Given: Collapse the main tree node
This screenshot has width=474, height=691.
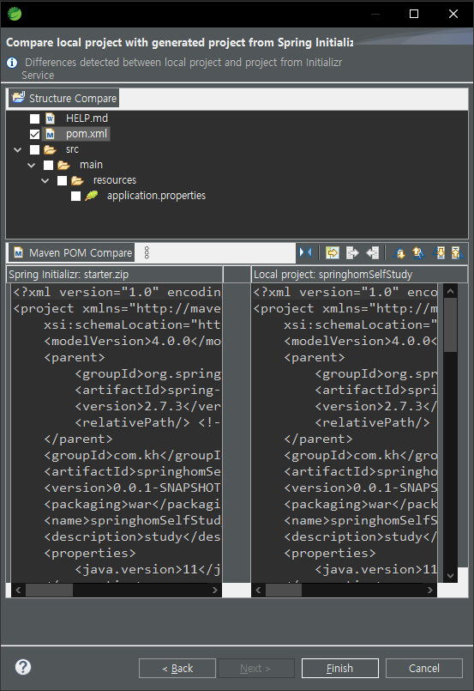Looking at the screenshot, I should pyautogui.click(x=31, y=166).
